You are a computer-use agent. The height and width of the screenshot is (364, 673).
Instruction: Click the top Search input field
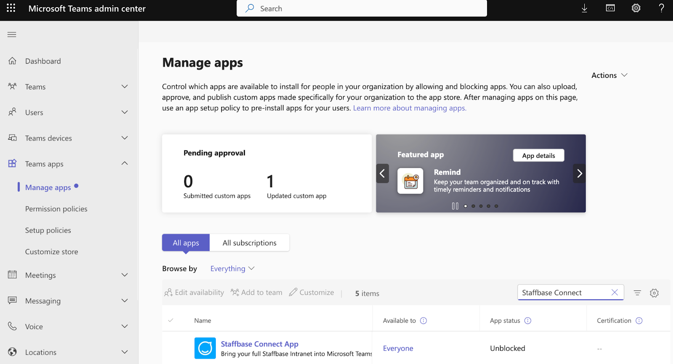pyautogui.click(x=362, y=8)
